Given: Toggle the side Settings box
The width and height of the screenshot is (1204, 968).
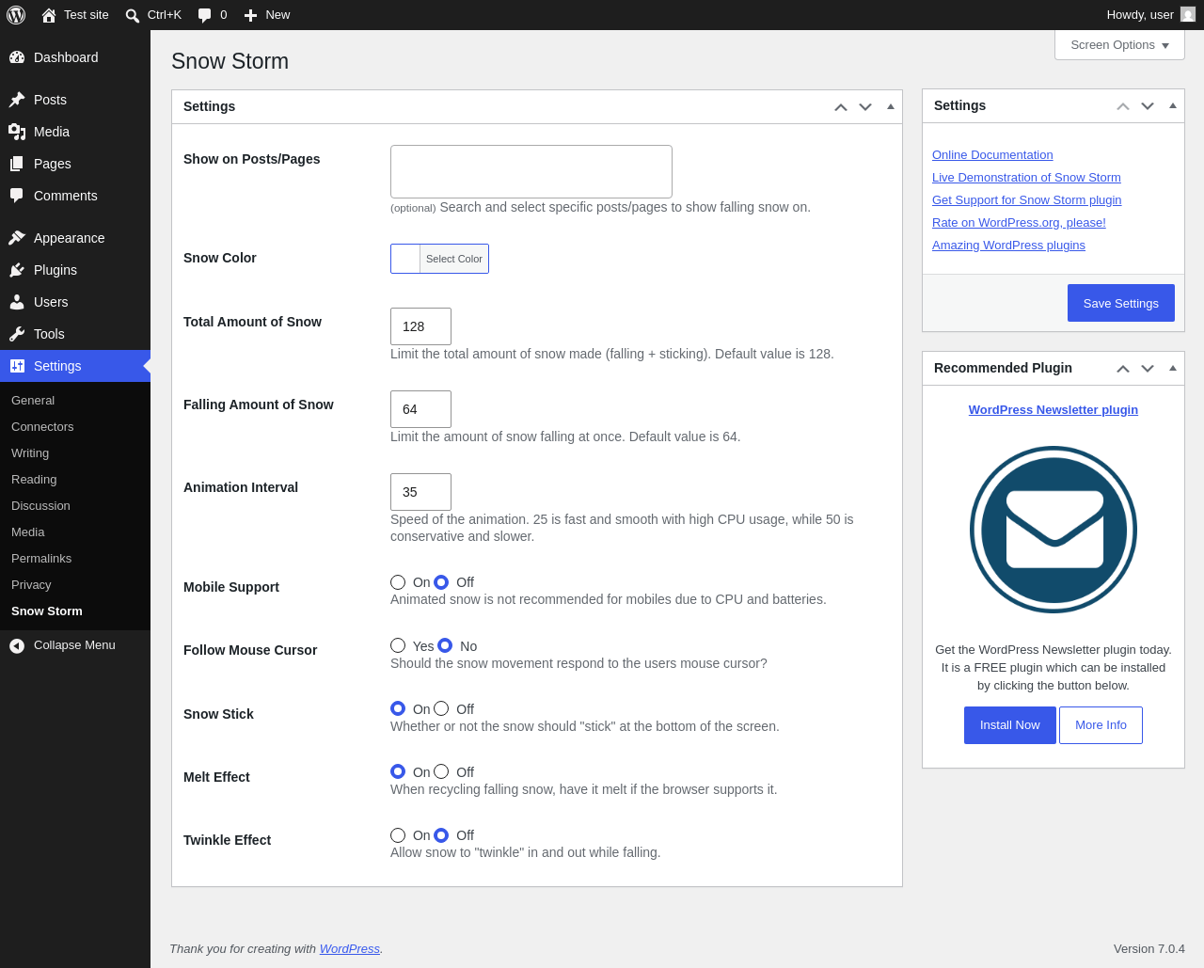Looking at the screenshot, I should (x=1173, y=105).
